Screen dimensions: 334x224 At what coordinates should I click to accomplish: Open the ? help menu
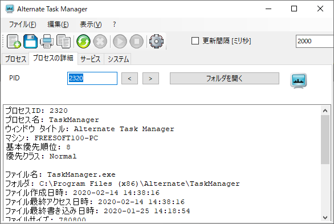(x=115, y=25)
